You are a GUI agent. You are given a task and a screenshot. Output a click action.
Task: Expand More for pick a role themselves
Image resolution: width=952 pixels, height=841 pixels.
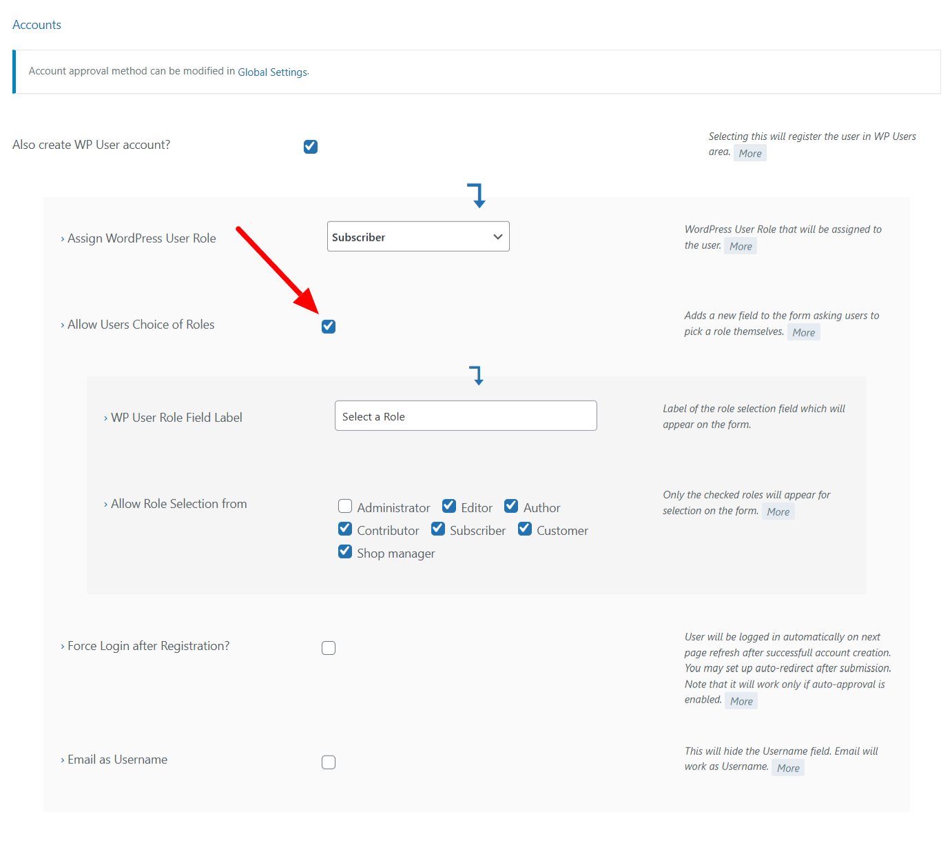click(x=803, y=332)
